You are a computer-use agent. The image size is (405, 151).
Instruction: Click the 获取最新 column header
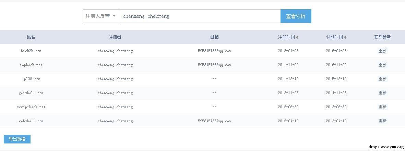(382, 37)
